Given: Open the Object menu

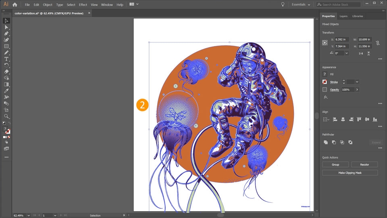Looking at the screenshot, I should (x=48, y=5).
